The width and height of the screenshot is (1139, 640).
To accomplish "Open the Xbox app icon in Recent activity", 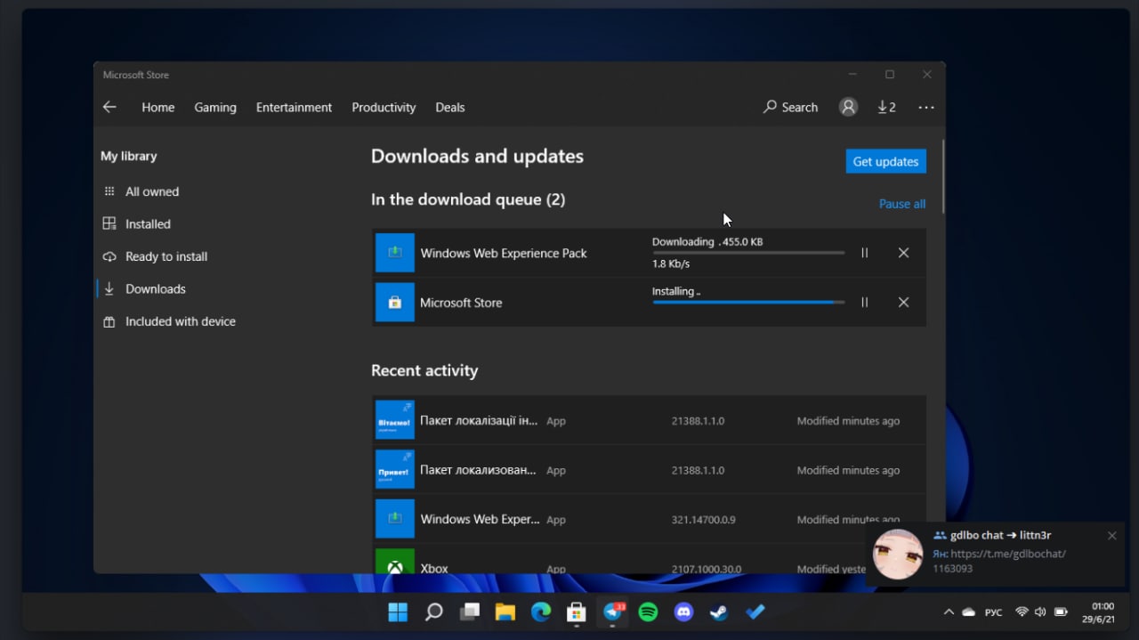I will (x=394, y=563).
